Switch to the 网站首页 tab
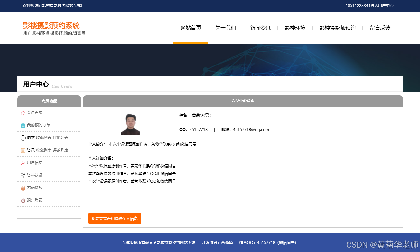Viewport: 420px width, 252px height. (191, 28)
